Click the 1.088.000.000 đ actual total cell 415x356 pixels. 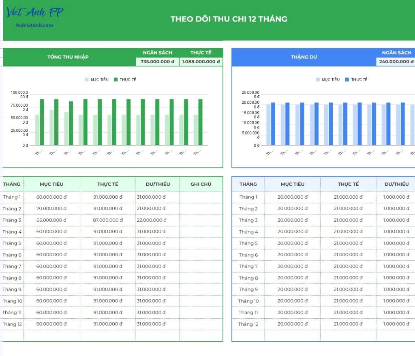pos(201,62)
